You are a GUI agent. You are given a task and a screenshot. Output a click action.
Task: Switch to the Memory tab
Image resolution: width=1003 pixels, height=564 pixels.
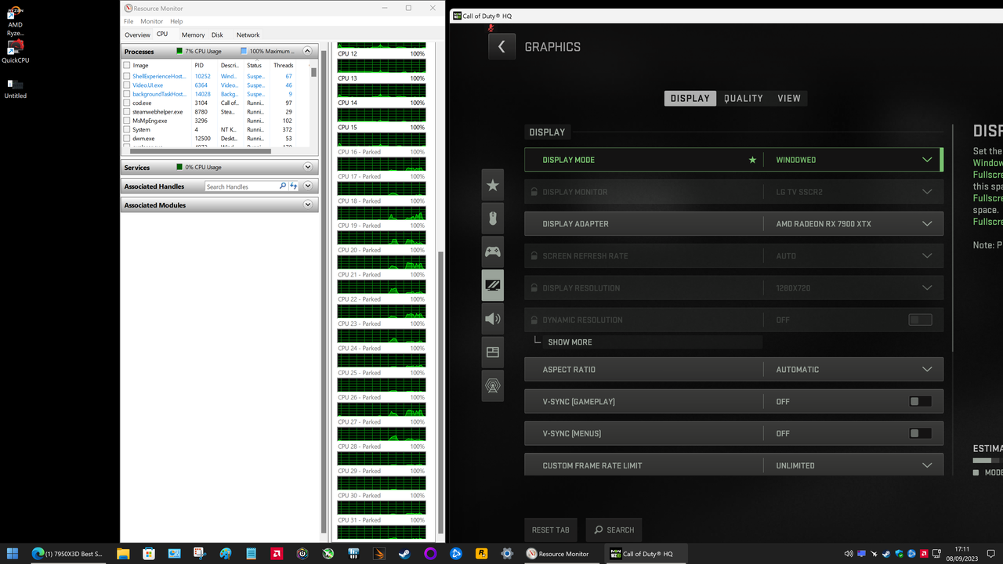[193, 34]
